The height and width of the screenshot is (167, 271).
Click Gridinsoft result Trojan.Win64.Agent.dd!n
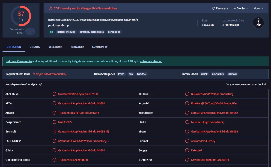click(x=73, y=160)
